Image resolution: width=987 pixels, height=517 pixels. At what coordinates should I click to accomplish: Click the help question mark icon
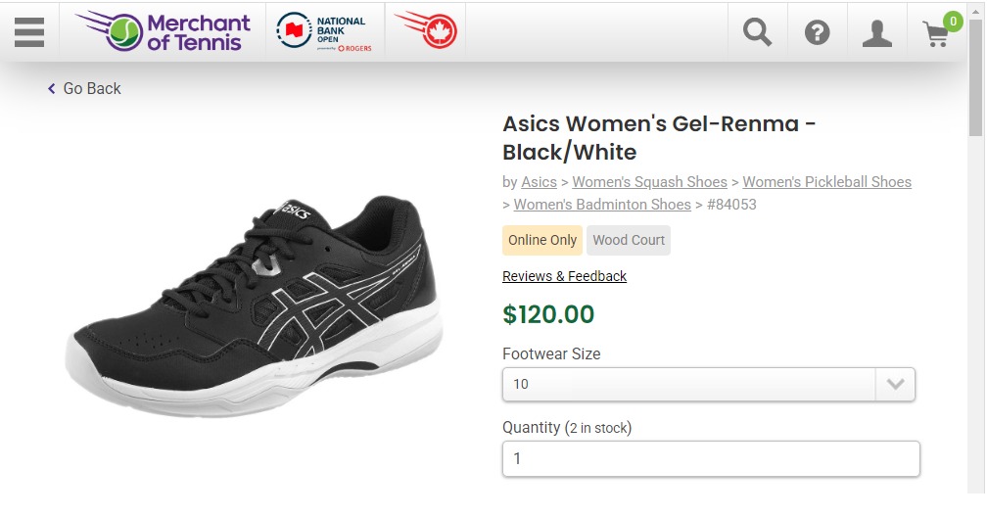pyautogui.click(x=817, y=33)
